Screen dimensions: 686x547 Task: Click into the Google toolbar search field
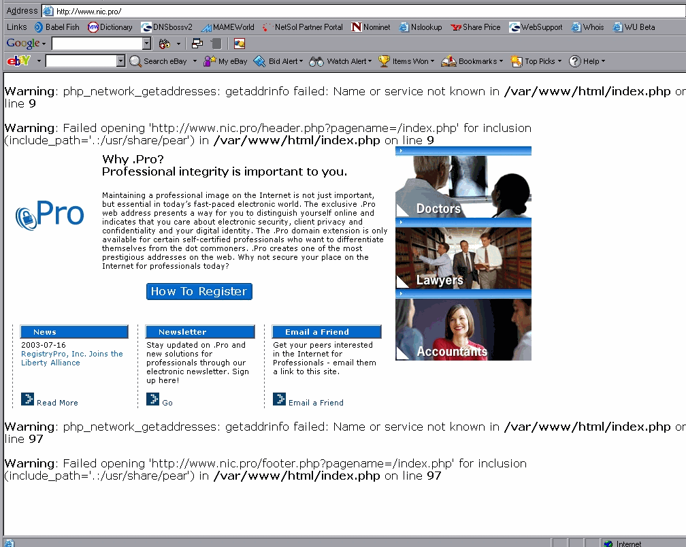point(97,44)
